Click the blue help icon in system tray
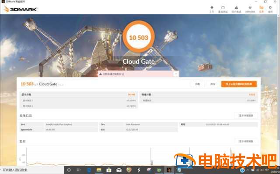 (x=242, y=170)
